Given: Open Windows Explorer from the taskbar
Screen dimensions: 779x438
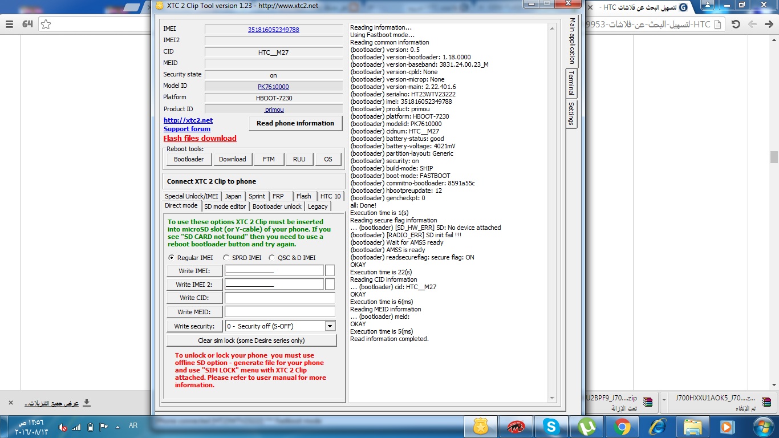Looking at the screenshot, I should [692, 427].
